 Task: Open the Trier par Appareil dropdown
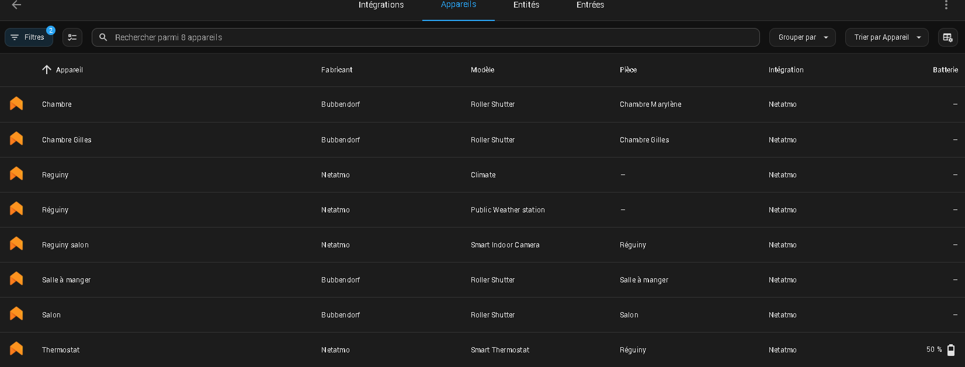(886, 37)
